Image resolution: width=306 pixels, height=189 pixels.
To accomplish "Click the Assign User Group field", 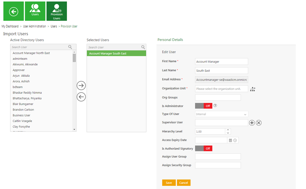I will tap(218, 157).
